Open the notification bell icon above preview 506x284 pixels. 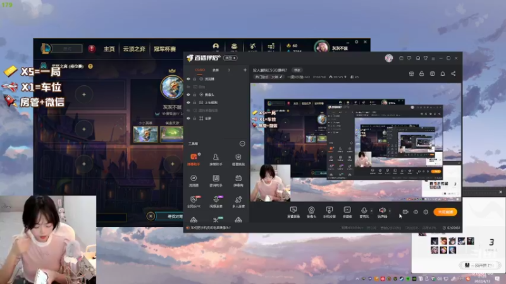coord(443,74)
